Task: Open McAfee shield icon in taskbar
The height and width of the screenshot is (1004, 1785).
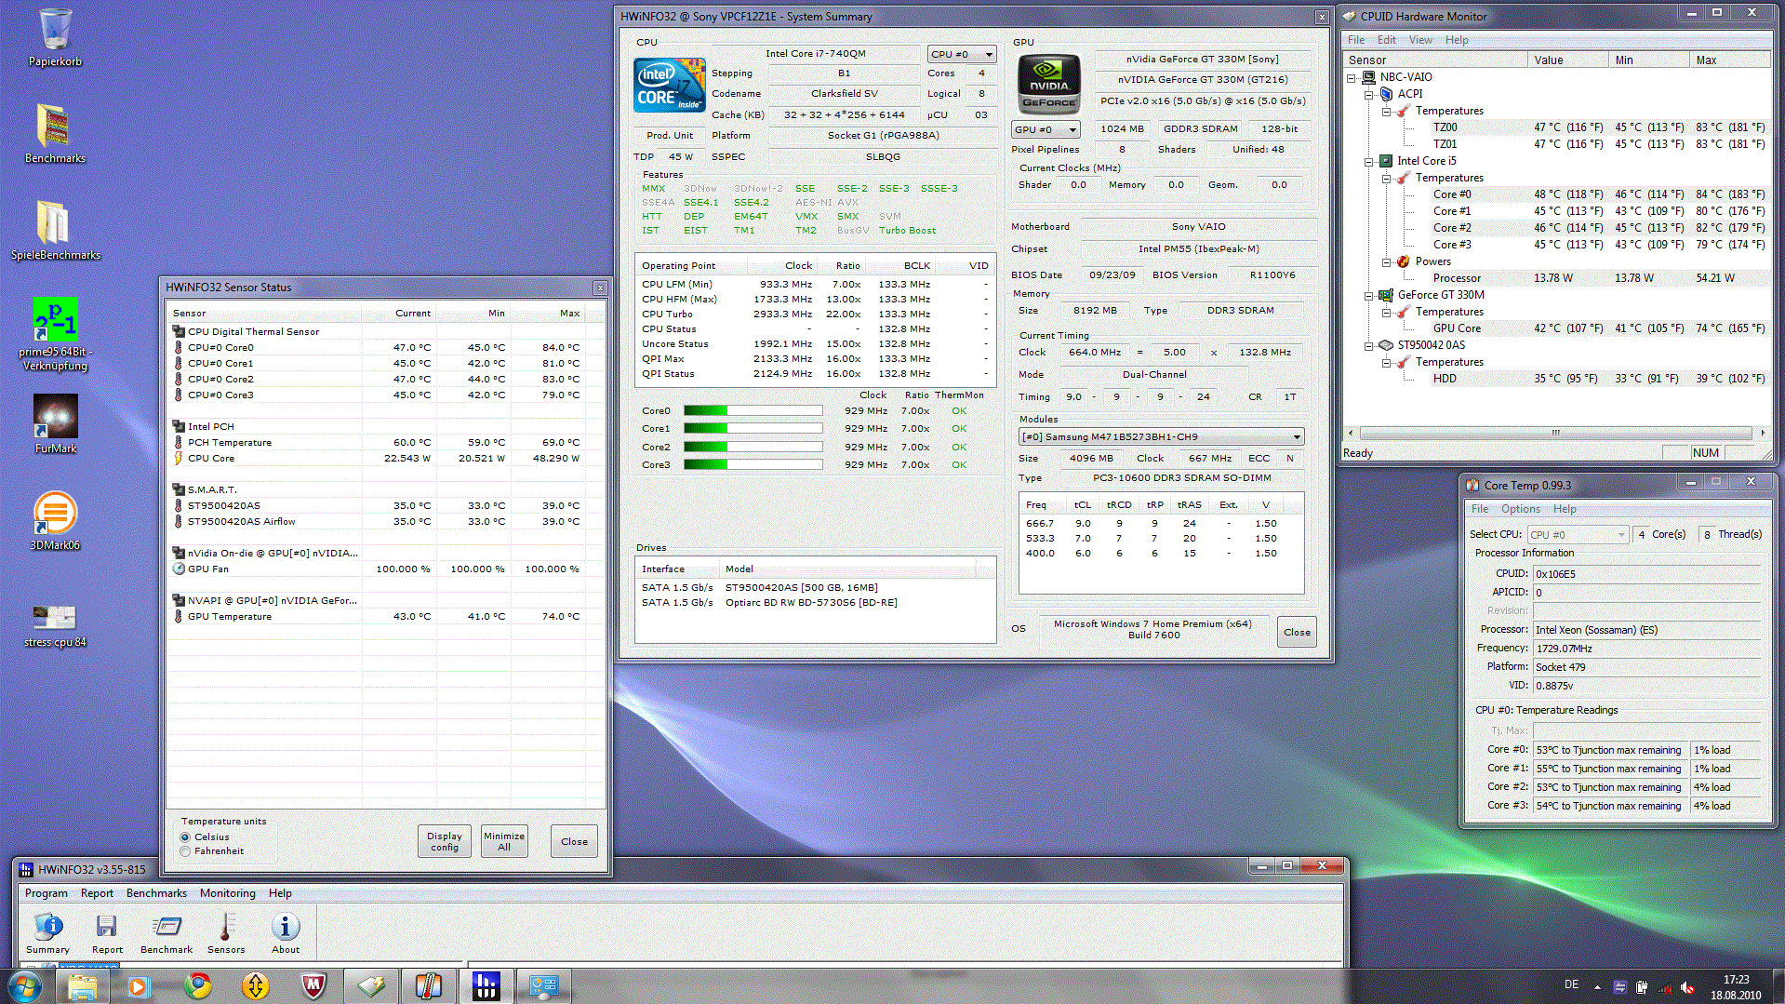Action: pyautogui.click(x=313, y=985)
